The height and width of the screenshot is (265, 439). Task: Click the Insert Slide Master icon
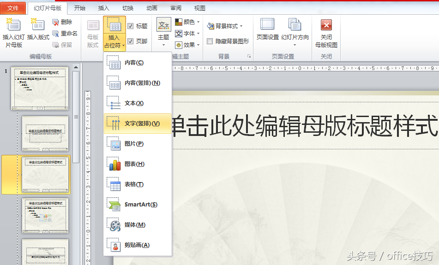click(x=13, y=24)
